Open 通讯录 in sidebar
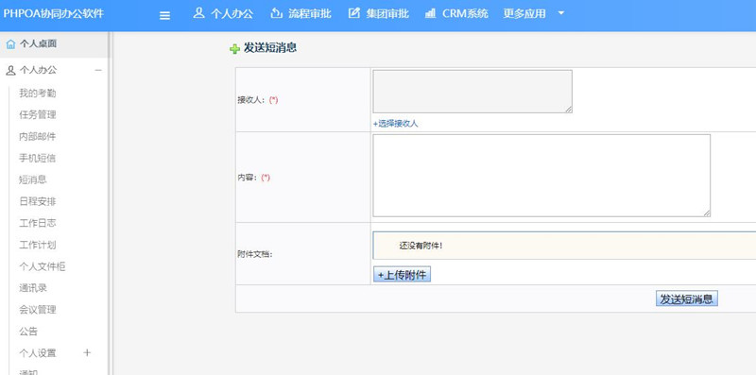Screen dimensions: 756x375 (33, 288)
